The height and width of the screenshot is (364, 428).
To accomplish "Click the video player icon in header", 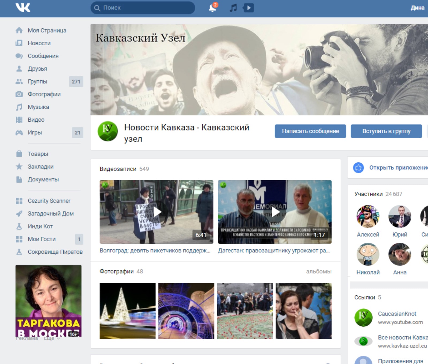I will click(x=248, y=8).
